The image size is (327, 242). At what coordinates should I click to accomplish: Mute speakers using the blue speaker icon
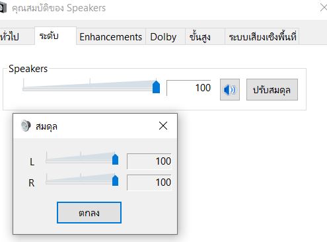pos(230,90)
